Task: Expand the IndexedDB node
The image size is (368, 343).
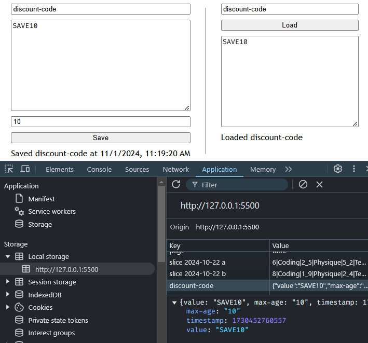Action: [x=8, y=294]
